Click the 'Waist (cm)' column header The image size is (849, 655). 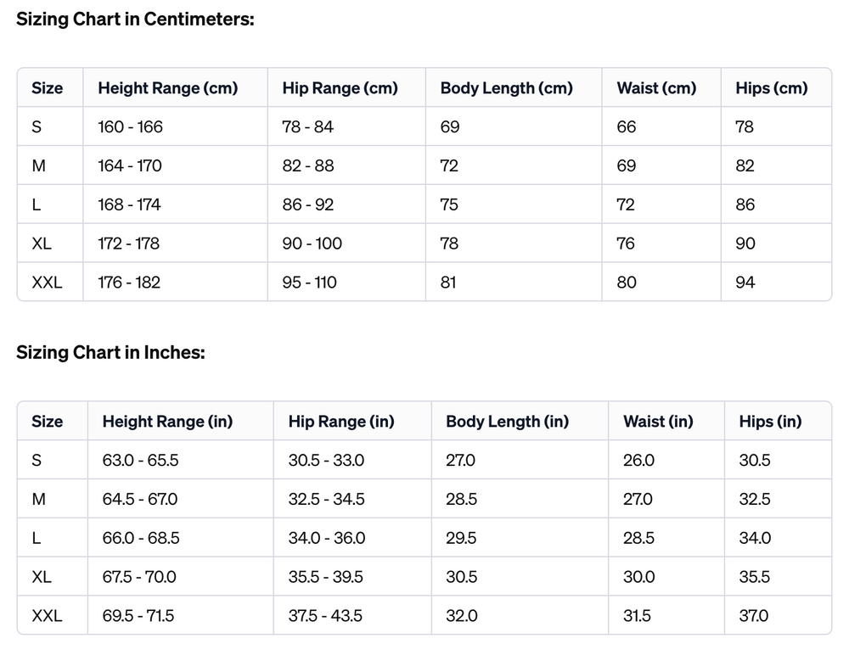[x=656, y=88]
